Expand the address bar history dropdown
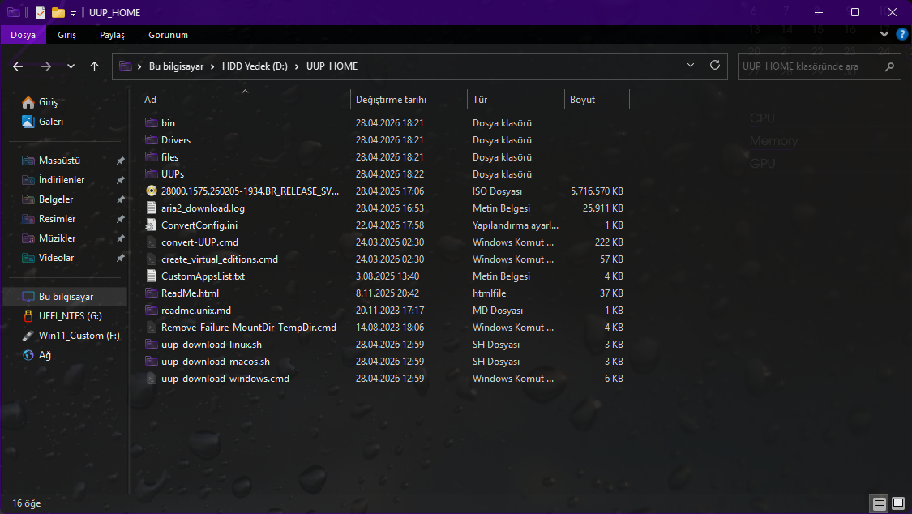 pyautogui.click(x=691, y=65)
